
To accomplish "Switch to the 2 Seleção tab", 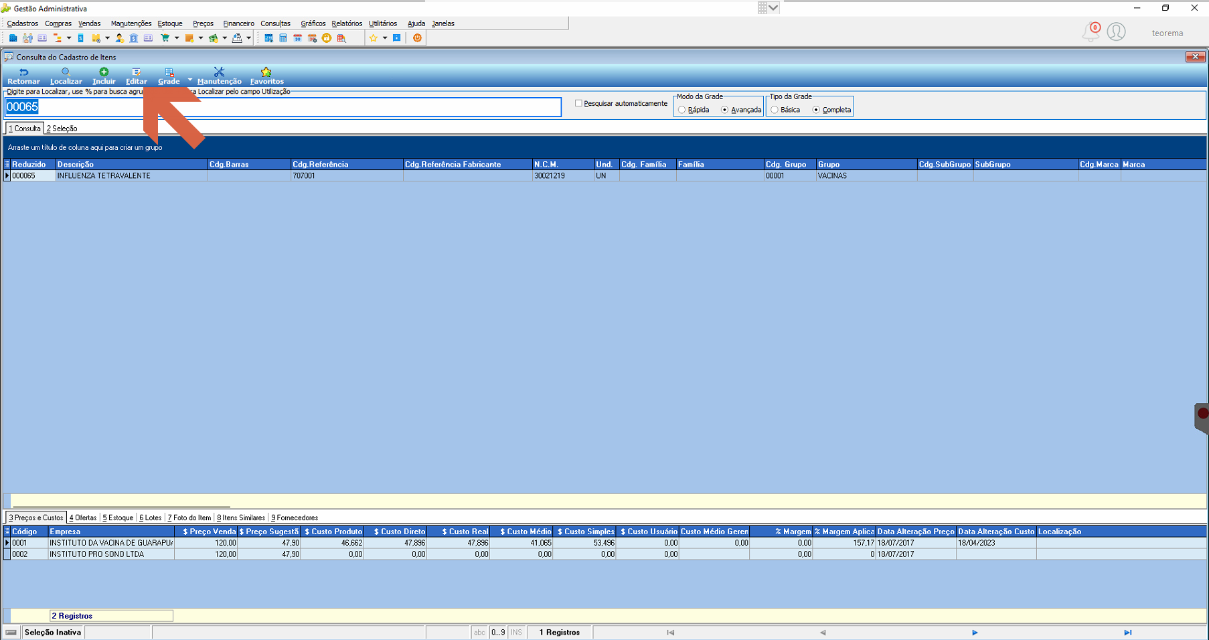I will [x=62, y=129].
